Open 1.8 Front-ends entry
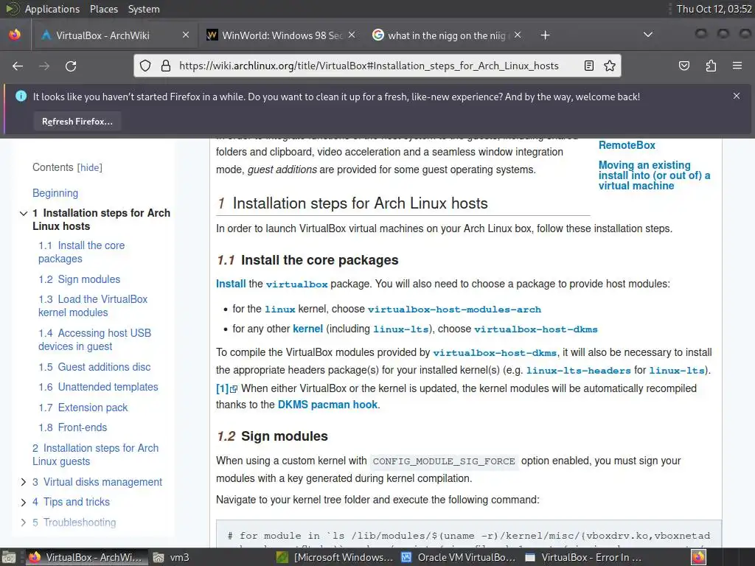755x566 pixels. (73, 427)
